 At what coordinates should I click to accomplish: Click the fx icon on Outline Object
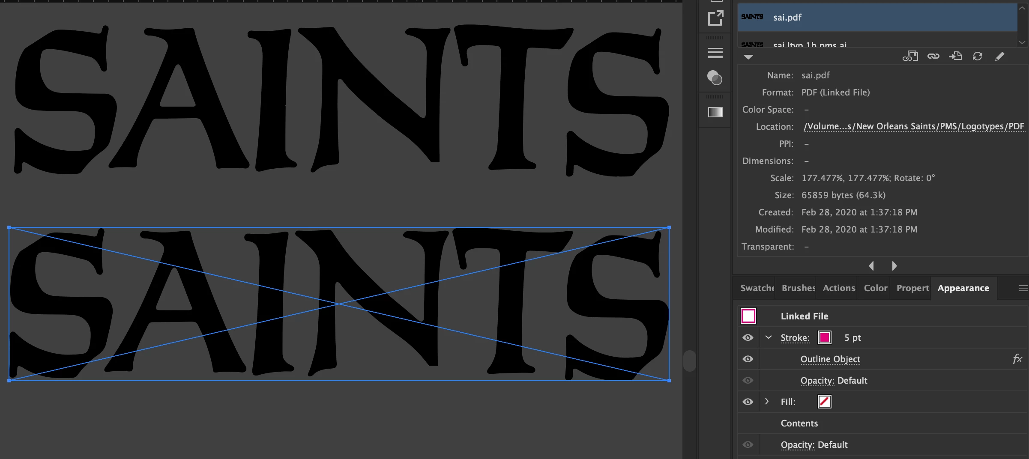click(x=1017, y=359)
